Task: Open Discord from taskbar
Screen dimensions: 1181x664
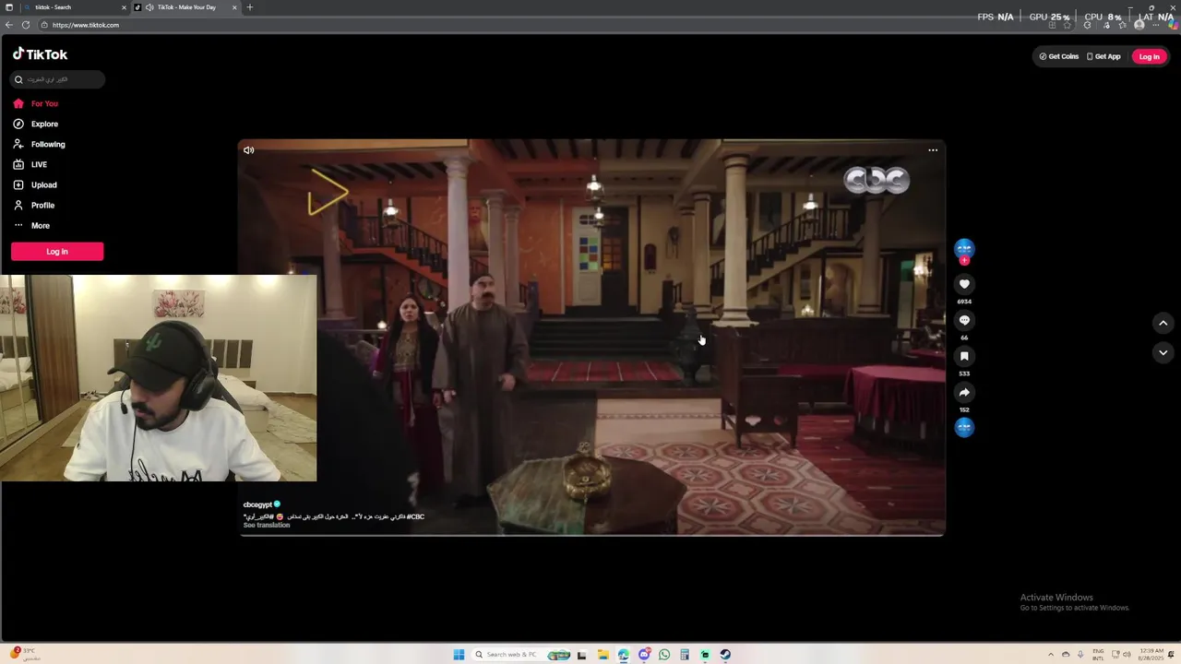Action: click(644, 655)
